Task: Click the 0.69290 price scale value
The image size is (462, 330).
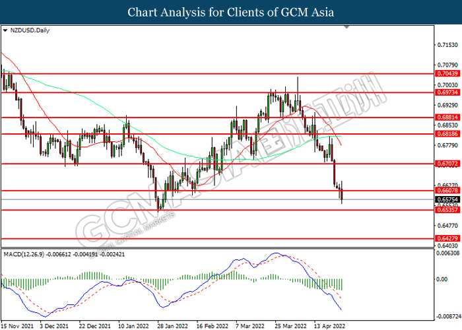Action: click(x=447, y=105)
